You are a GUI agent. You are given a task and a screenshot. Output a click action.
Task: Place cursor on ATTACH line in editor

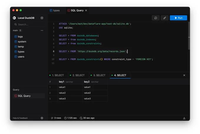[x=95, y=24]
